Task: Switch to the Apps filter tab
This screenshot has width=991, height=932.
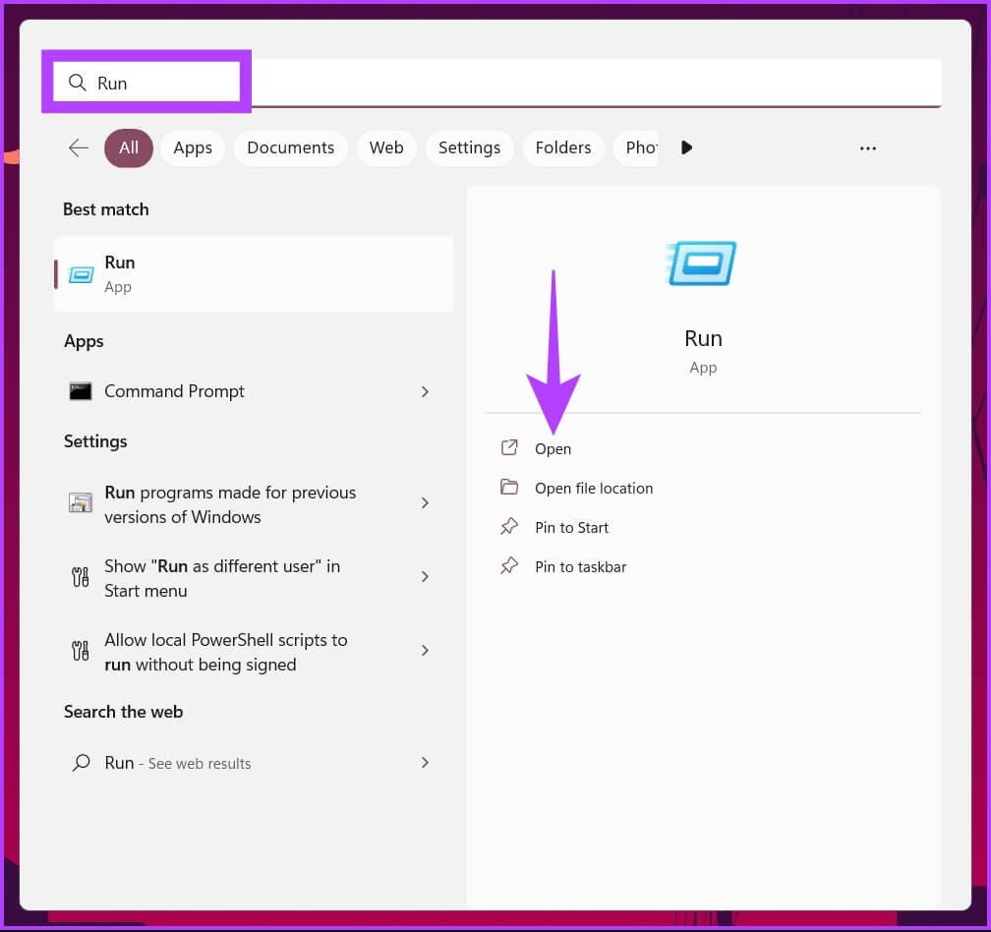Action: (x=193, y=147)
